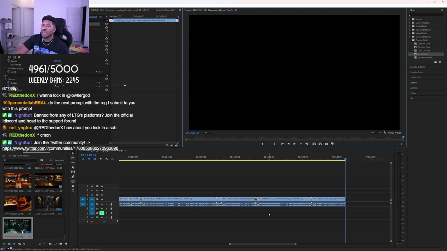The image size is (447, 251).
Task: Select the Hand tool
Action: tap(73, 186)
